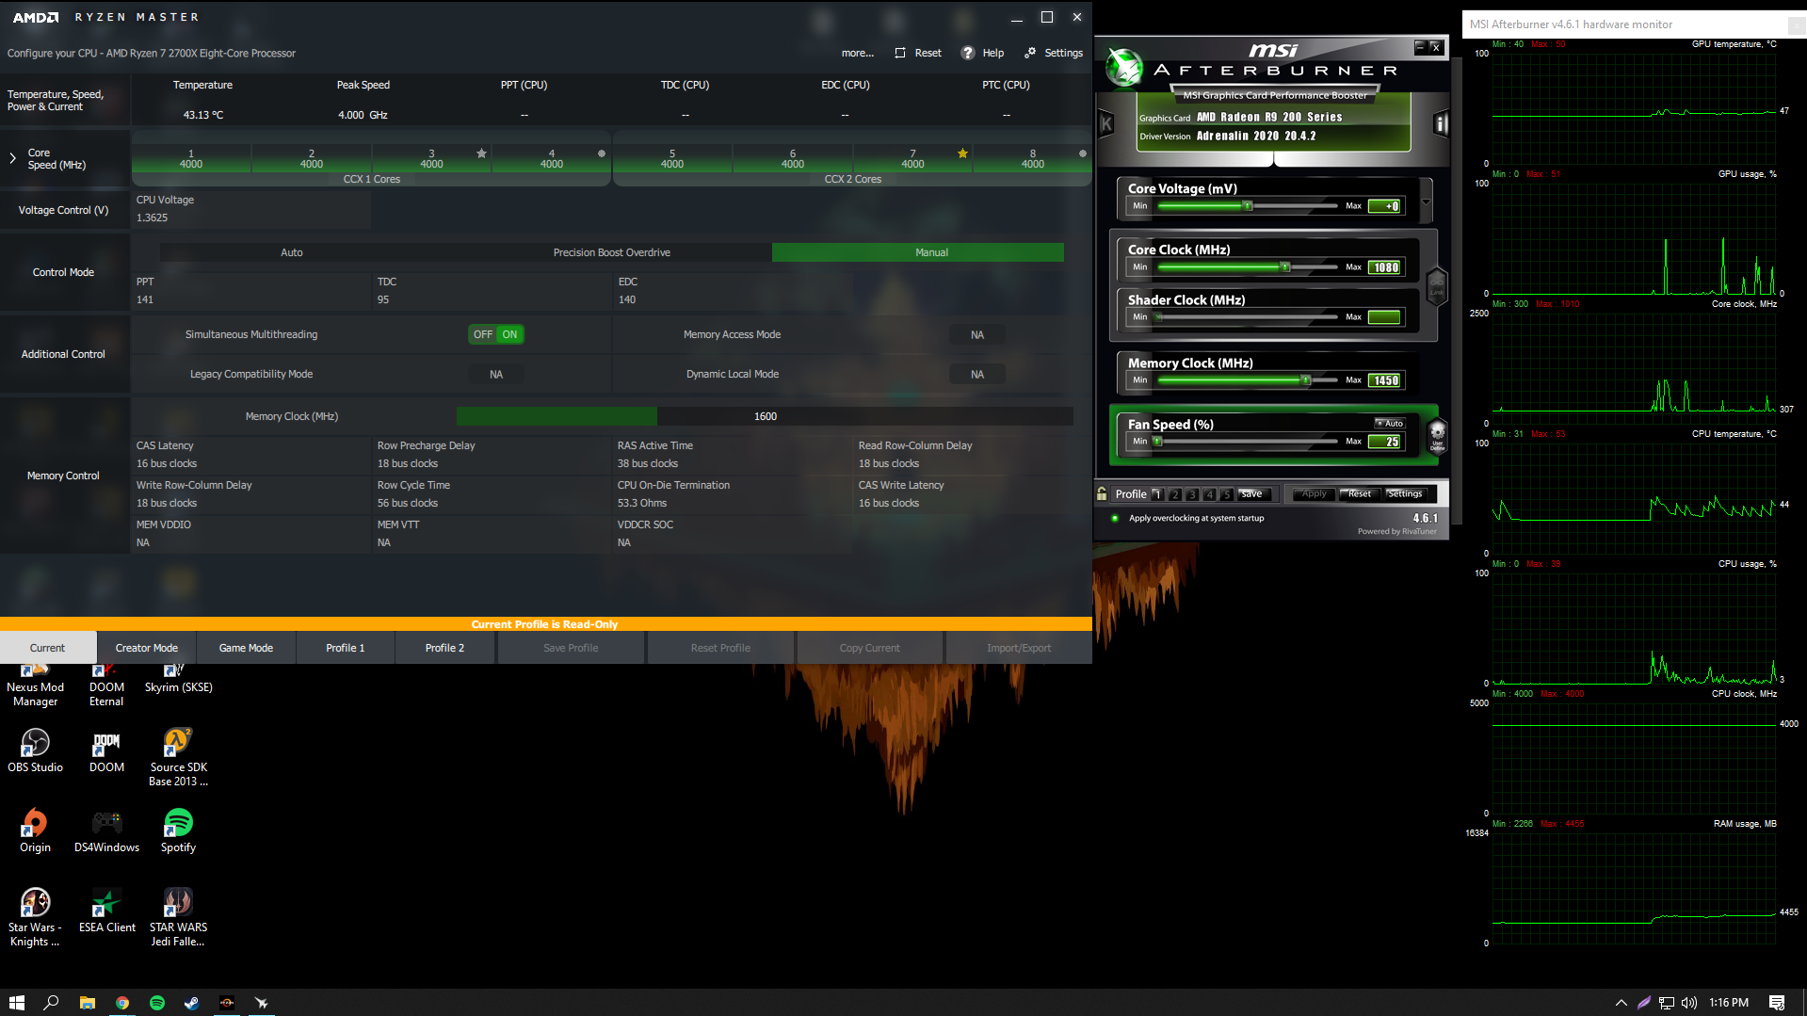Open Steam from the taskbar
The height and width of the screenshot is (1016, 1807).
[191, 1003]
